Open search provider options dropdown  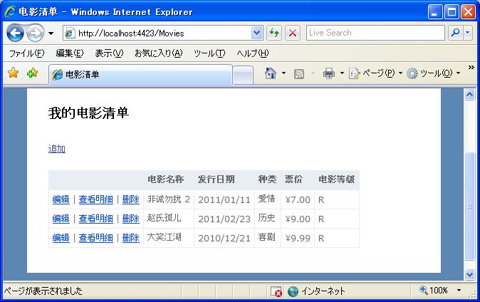468,33
